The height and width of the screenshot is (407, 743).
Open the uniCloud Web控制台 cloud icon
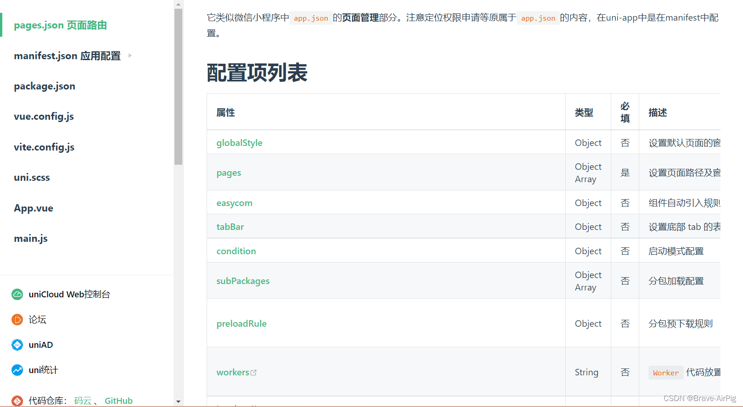point(17,294)
